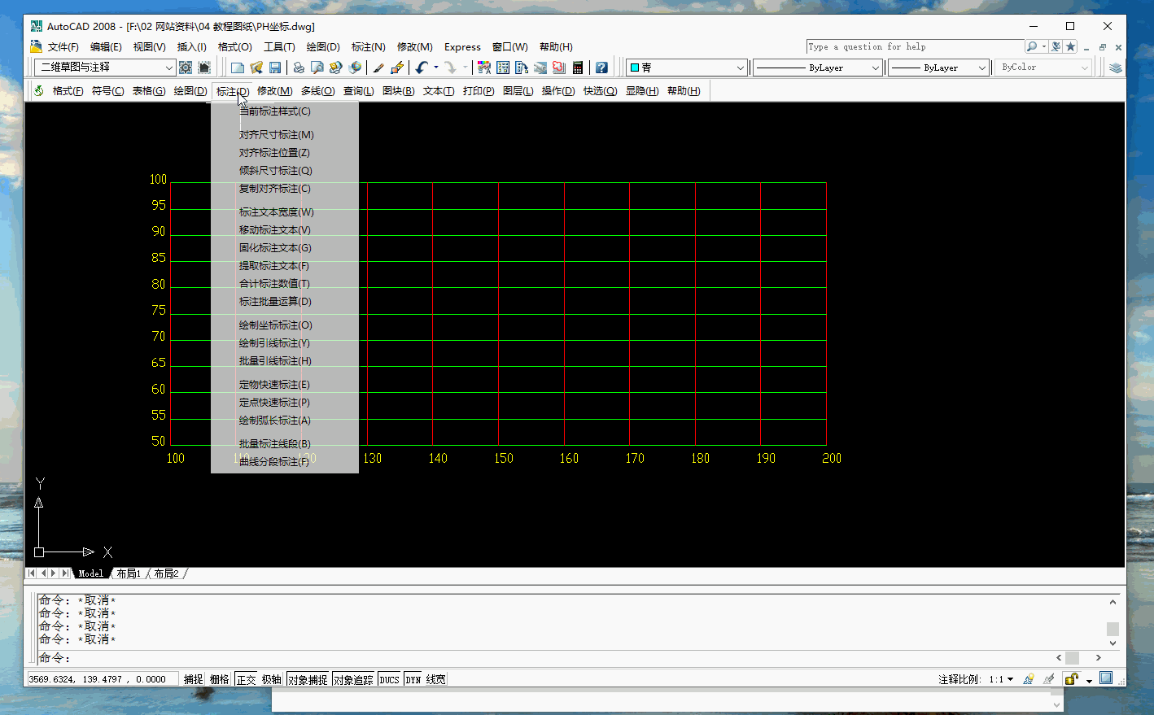This screenshot has height=715, width=1154.
Task: Toggle 捕捉 snap mode in status bar
Action: (193, 679)
